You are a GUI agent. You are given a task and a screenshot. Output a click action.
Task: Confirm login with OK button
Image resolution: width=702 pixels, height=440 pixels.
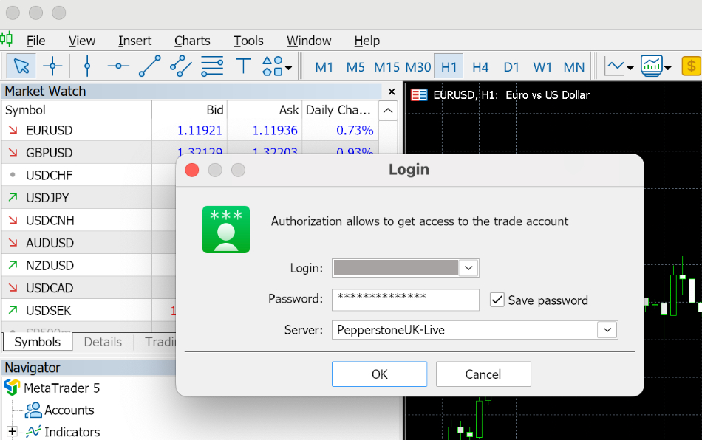380,374
